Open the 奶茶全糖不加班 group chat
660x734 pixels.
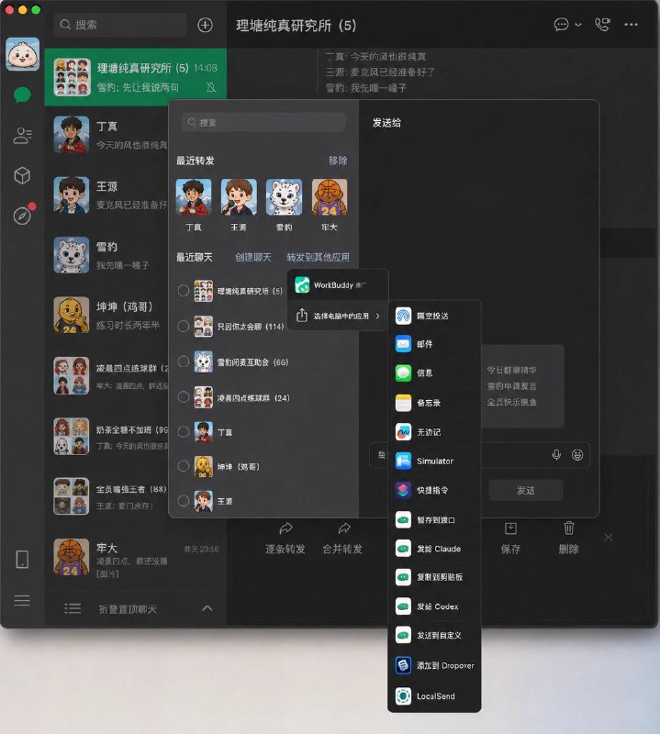point(106,437)
